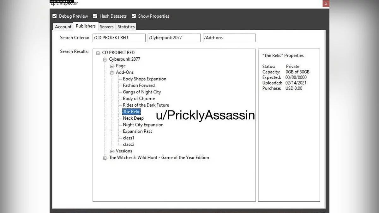Select Rides of the Dark Future

point(146,105)
